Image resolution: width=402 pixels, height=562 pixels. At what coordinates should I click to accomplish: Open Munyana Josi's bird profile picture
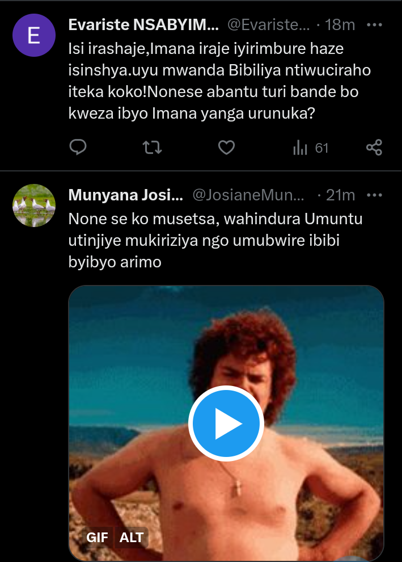34,205
